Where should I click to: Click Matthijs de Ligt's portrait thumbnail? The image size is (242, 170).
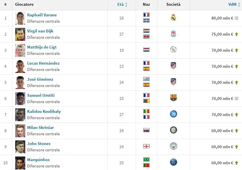[x=20, y=50]
